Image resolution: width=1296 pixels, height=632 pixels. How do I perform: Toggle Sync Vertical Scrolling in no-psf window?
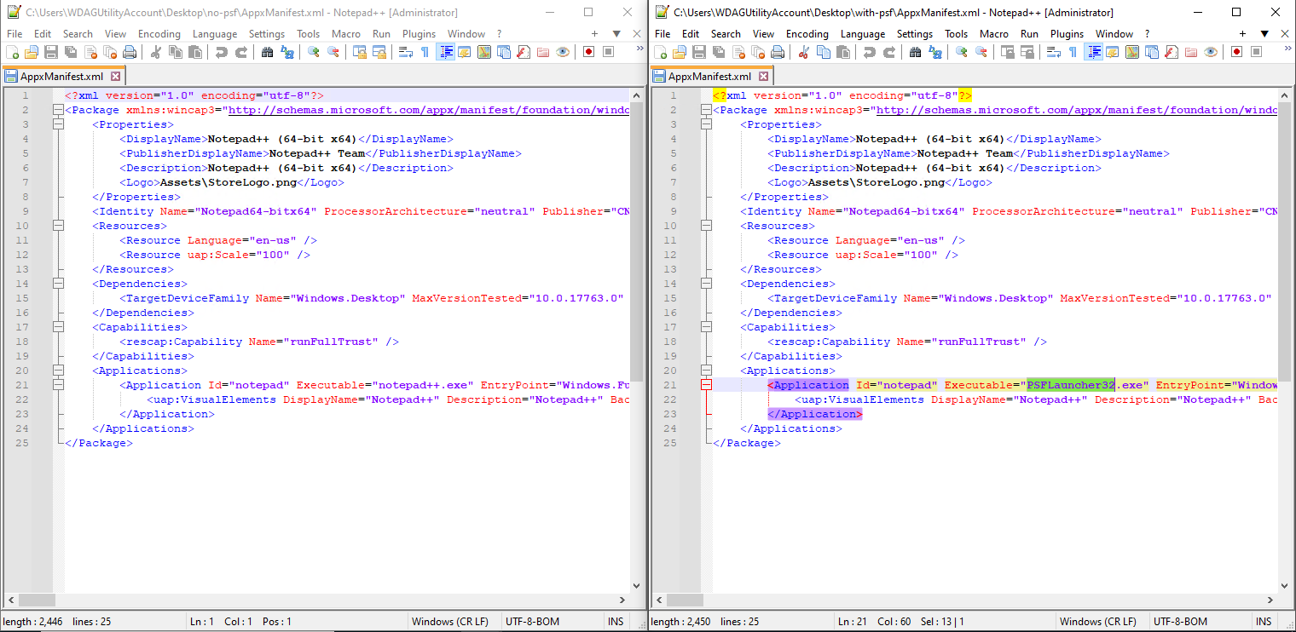click(x=360, y=52)
